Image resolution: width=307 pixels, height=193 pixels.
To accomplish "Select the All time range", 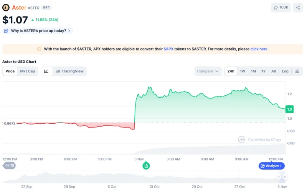I will pos(273,71).
